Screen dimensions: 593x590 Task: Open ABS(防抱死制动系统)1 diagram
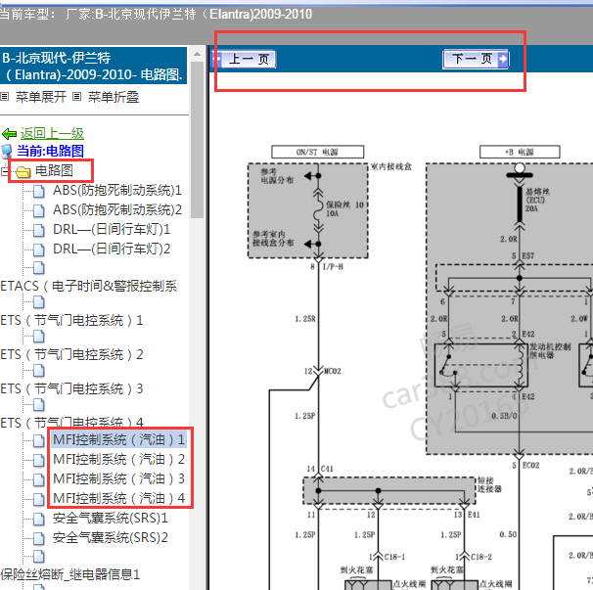(117, 190)
